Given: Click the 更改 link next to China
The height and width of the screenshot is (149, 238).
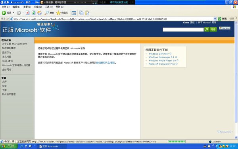Looking at the screenshot, I should [192, 23].
